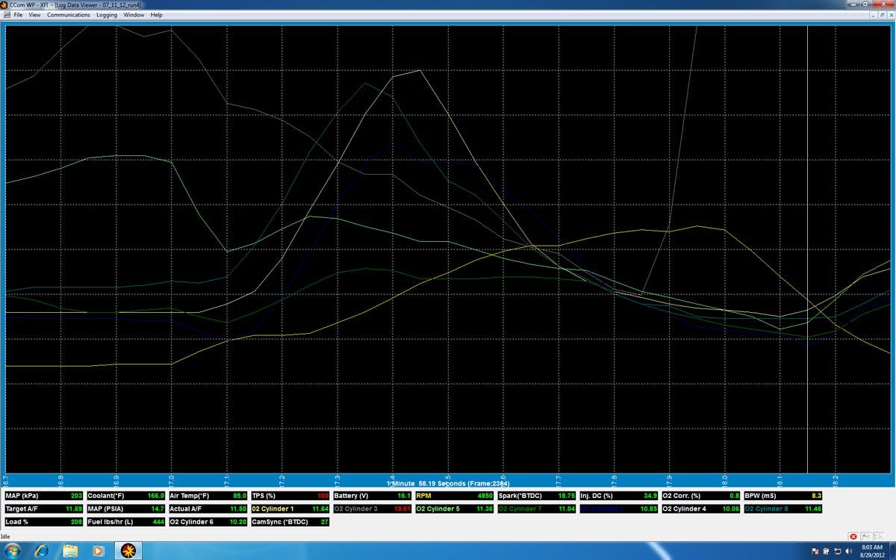Open the Logging menu
Image resolution: width=896 pixels, height=560 pixels.
pos(107,15)
